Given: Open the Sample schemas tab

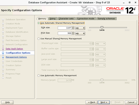Looking at the screenshot, I should click(x=106, y=19).
